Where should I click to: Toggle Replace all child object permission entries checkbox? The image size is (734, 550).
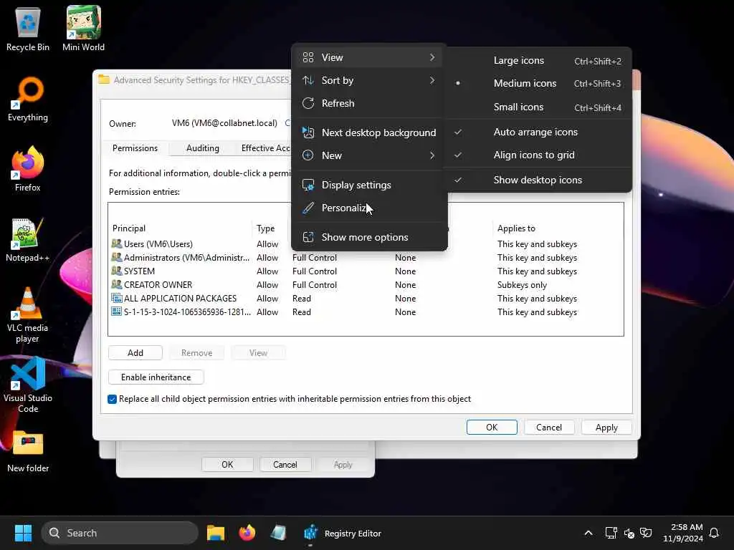pos(112,399)
